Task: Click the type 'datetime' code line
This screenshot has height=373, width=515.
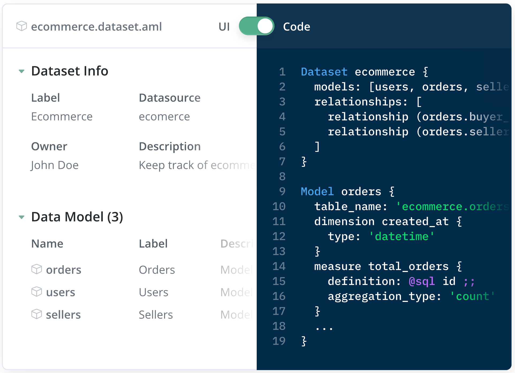Action: 381,236
